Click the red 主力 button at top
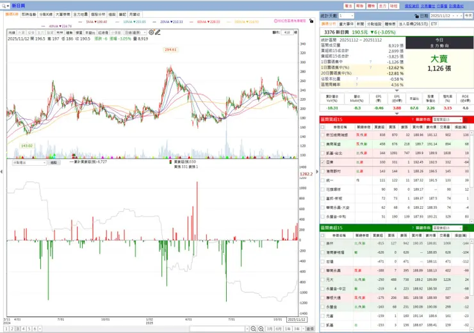 (382, 6)
